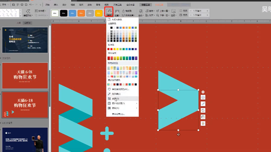Decrease shape height with the minus button
The image size is (271, 152).
191,11
